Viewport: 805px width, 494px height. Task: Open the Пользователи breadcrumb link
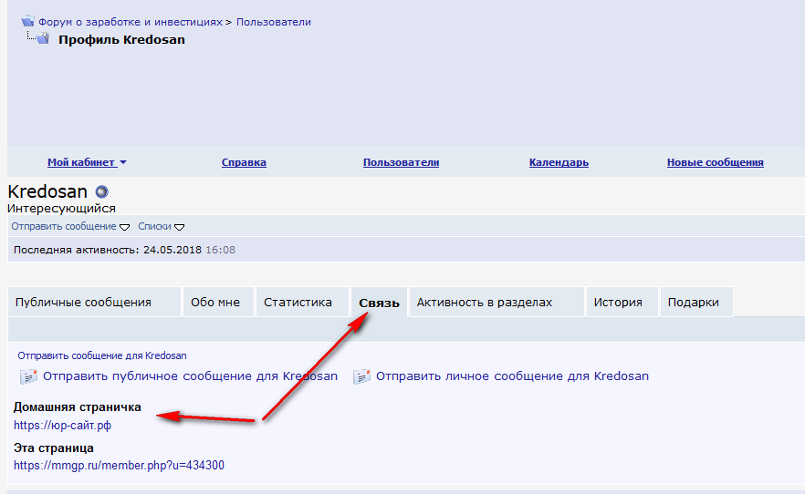(x=274, y=22)
